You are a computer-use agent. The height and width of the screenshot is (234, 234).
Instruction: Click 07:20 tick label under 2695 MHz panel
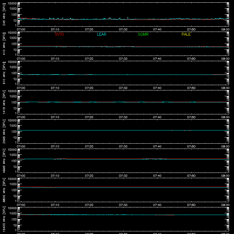(x=89, y=147)
